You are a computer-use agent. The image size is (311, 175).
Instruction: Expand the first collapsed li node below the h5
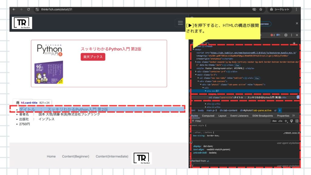[206, 104]
